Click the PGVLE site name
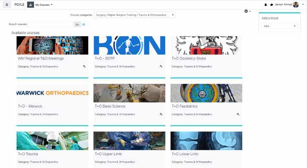This screenshot has width=307, height=168. click(19, 4)
